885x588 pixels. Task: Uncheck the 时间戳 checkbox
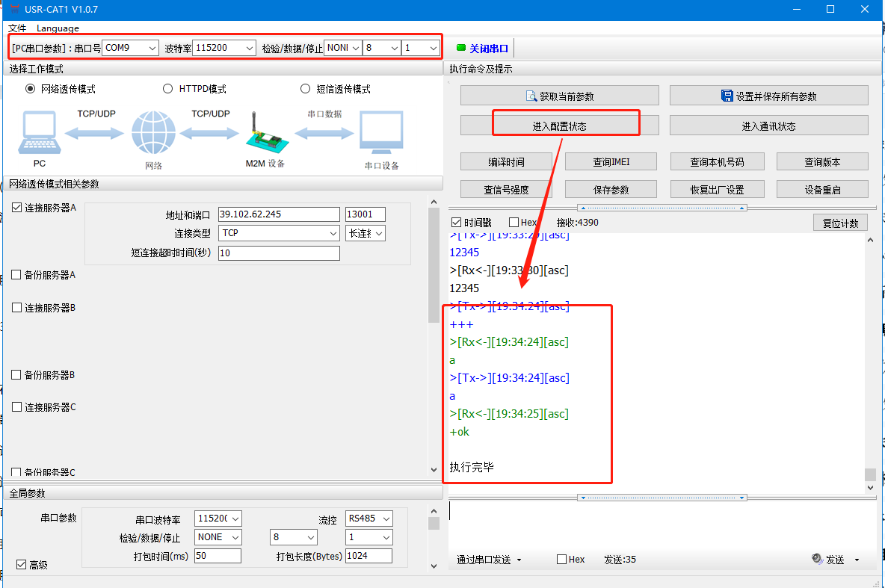pos(457,223)
